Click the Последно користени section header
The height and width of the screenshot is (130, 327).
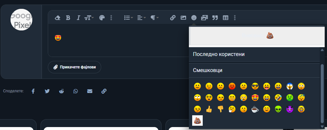pyautogui.click(x=254, y=54)
